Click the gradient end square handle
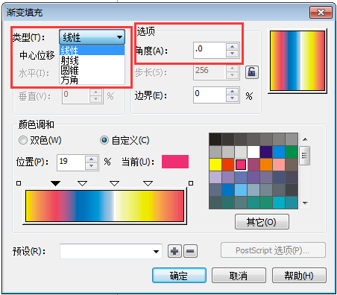 point(191,183)
